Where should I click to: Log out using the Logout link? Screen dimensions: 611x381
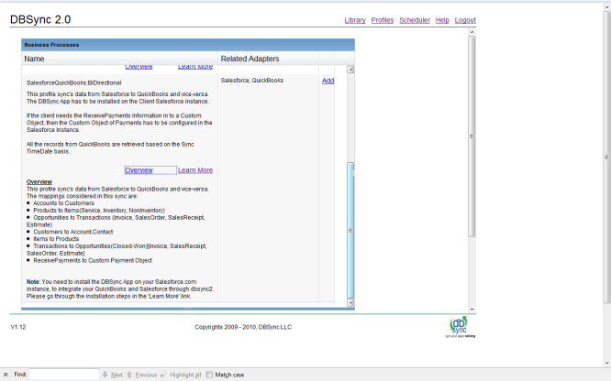click(465, 20)
